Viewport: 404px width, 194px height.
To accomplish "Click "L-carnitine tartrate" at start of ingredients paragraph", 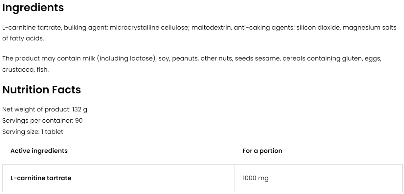I will pyautogui.click(x=31, y=28).
